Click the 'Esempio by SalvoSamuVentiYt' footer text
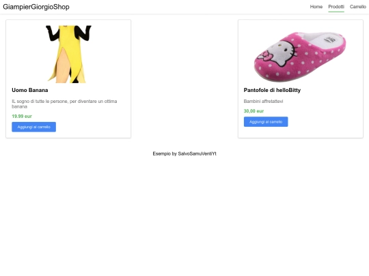 [x=184, y=154]
